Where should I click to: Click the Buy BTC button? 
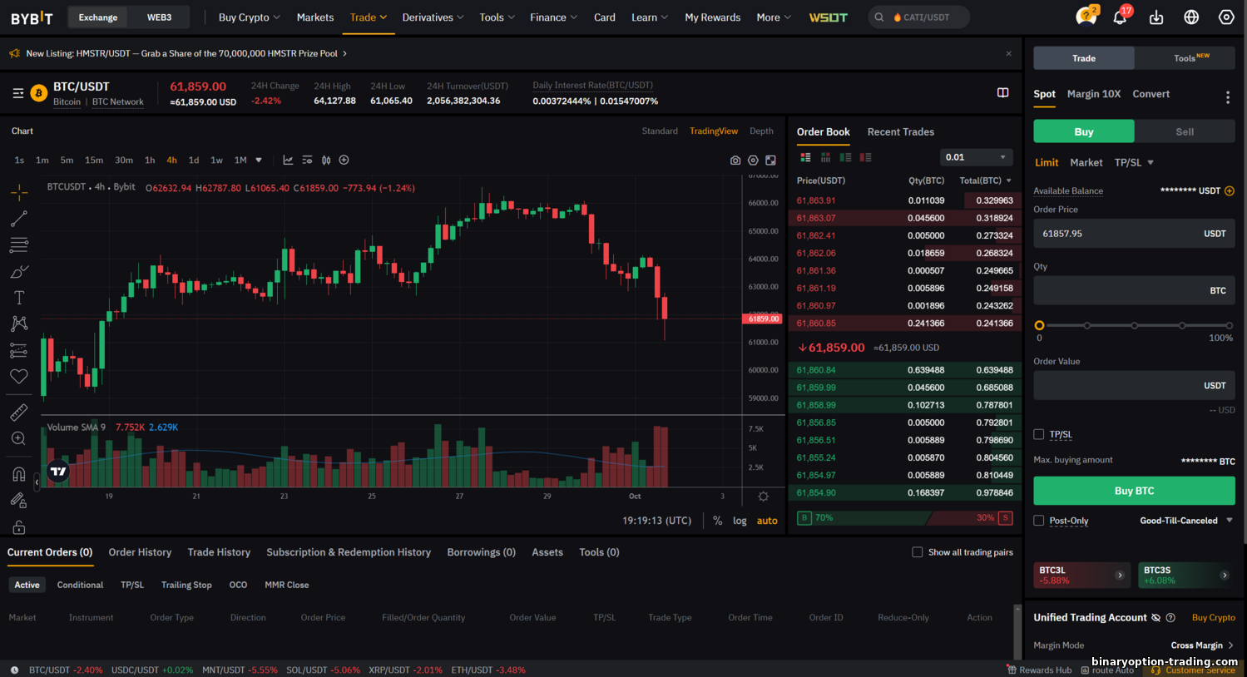coord(1134,491)
